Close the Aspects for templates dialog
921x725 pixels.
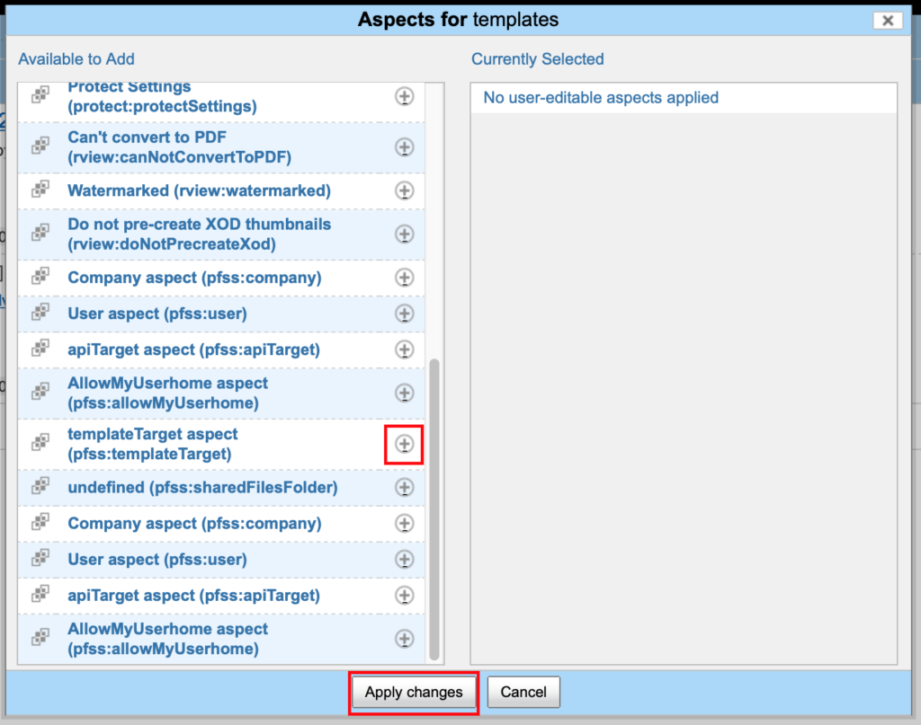[x=888, y=21]
